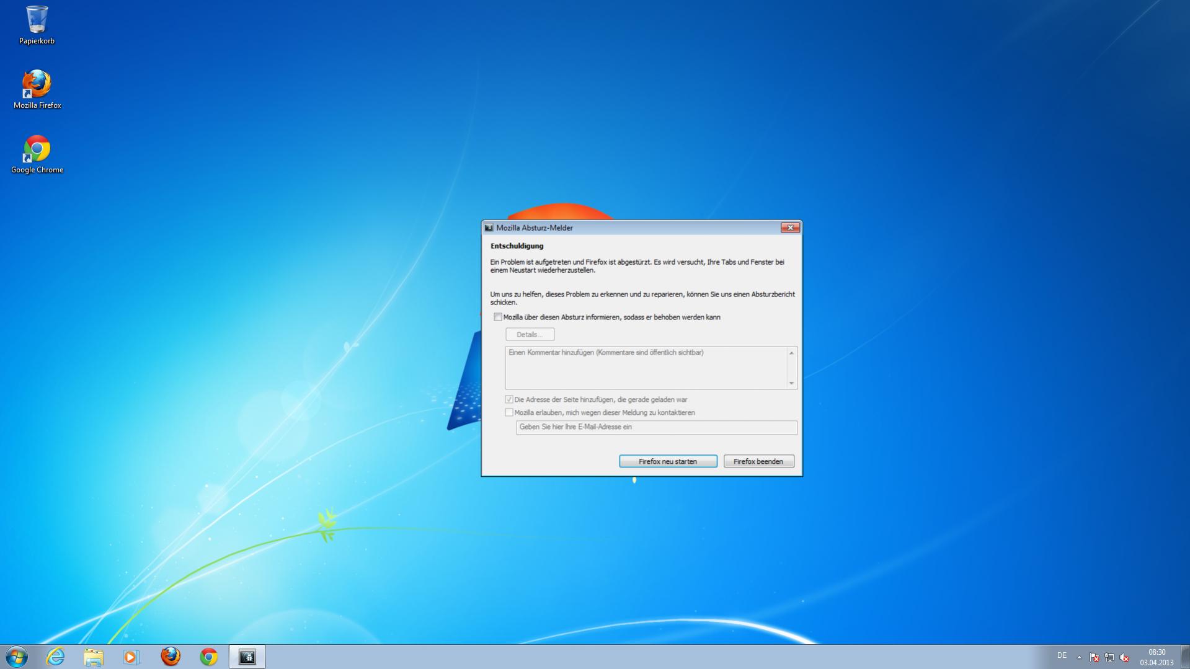Toggle 'Mozilla erlauben, mich zu kontaktieren' checkbox
This screenshot has height=669, width=1190.
click(x=509, y=412)
